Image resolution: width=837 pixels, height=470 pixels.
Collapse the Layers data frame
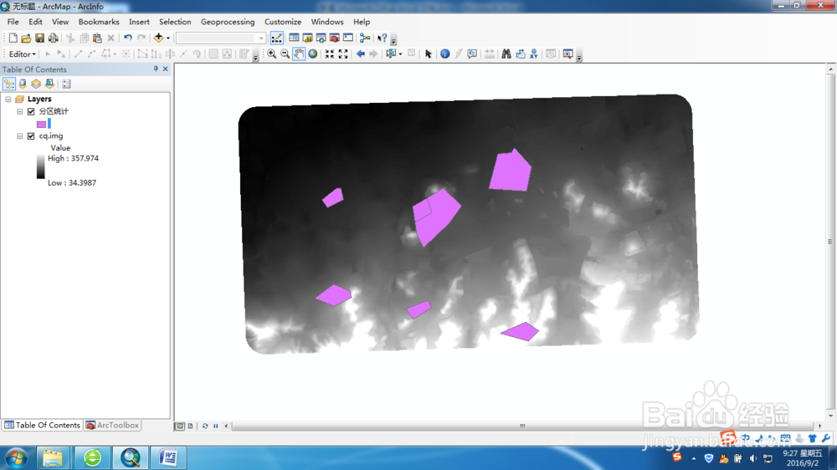(x=8, y=100)
